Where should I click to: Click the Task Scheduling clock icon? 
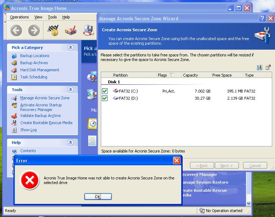[x=14, y=77]
